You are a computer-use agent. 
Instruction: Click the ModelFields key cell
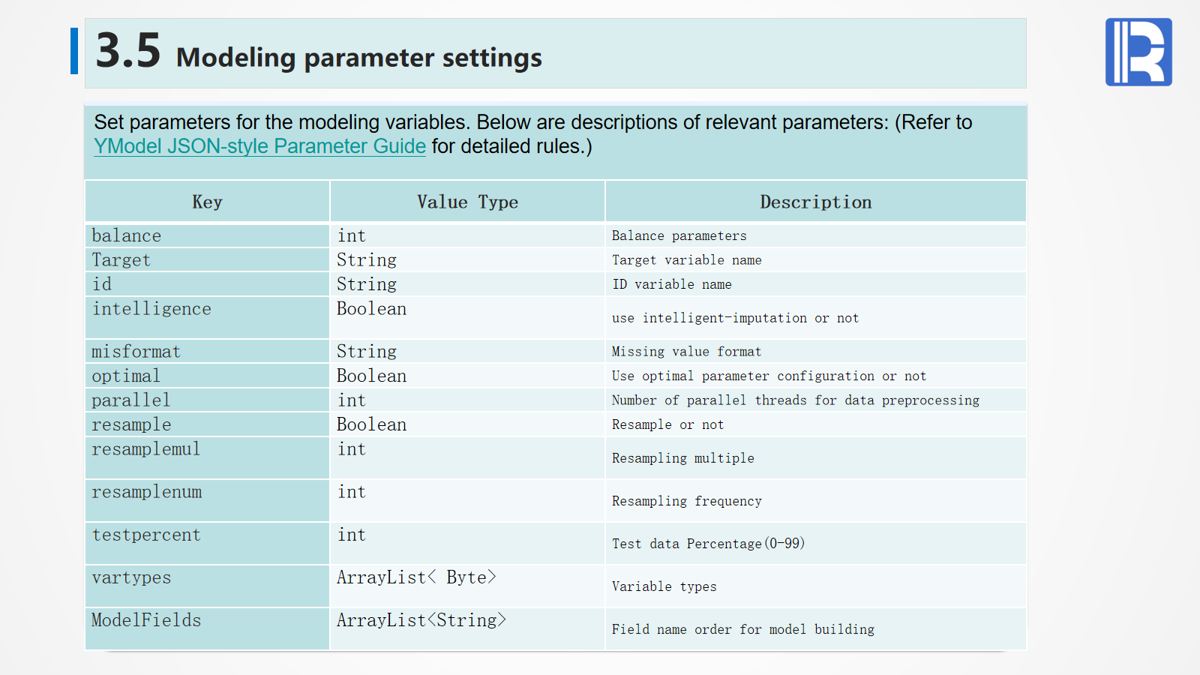(x=146, y=620)
